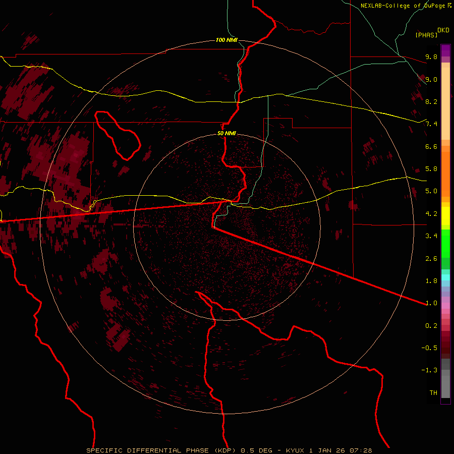
Task: Click the 2.6 scale value
Action: click(x=431, y=259)
